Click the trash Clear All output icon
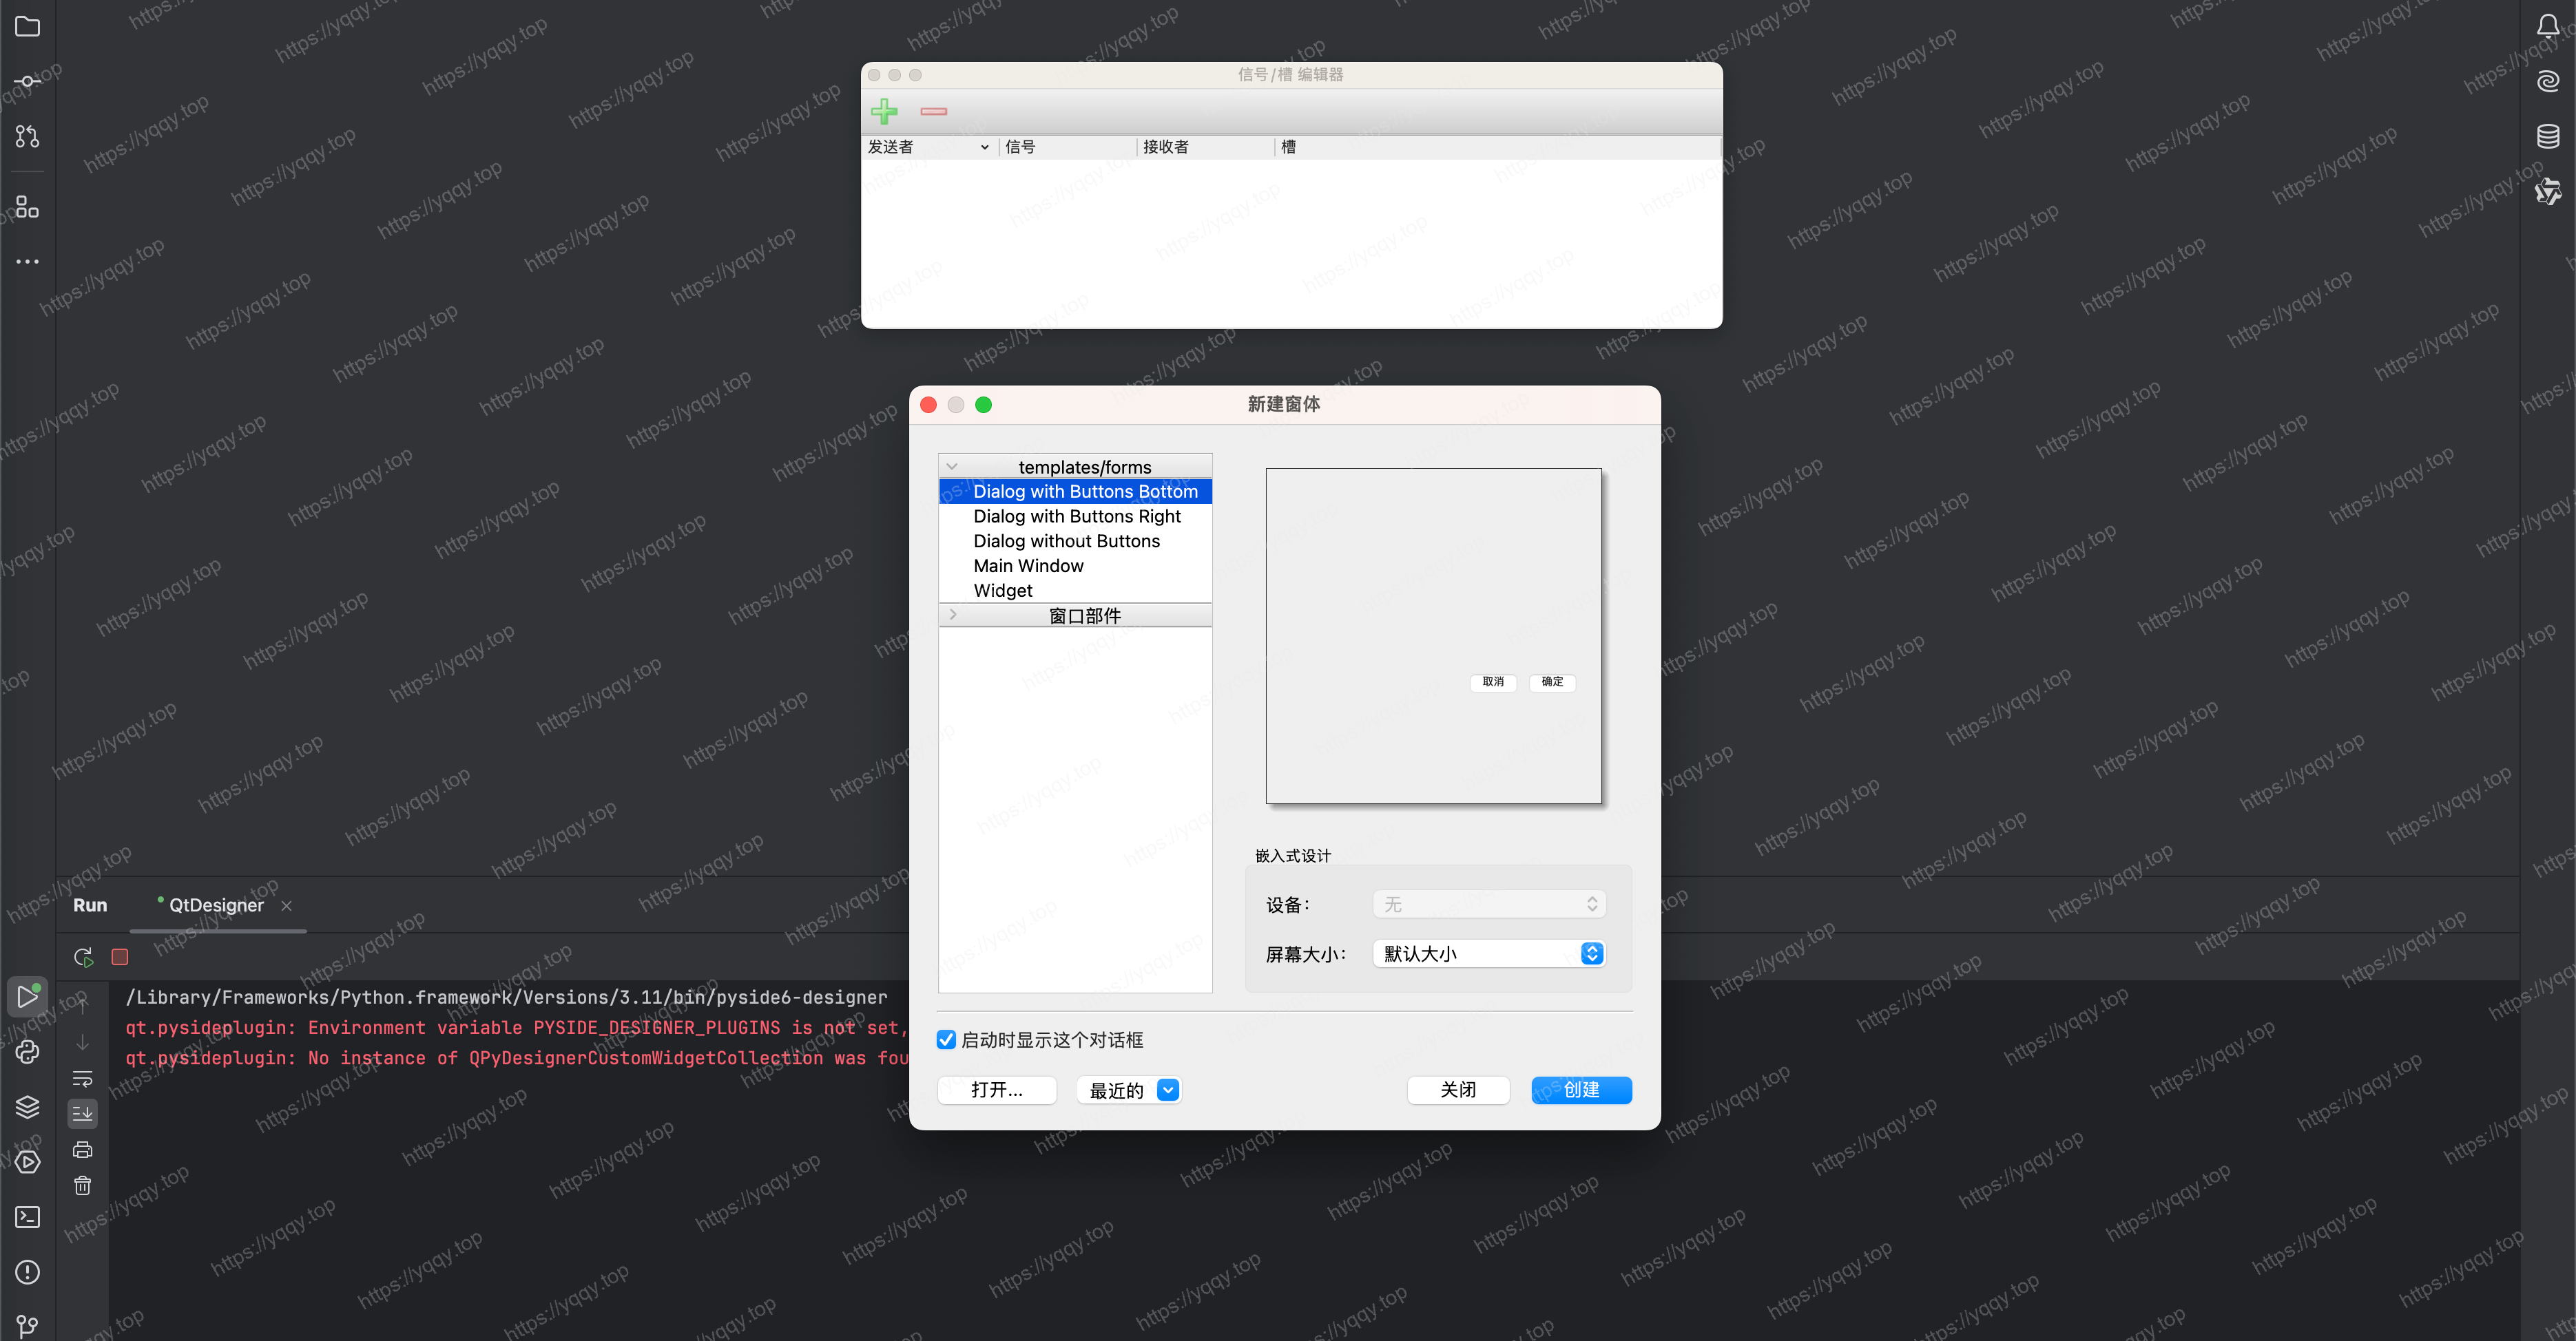The width and height of the screenshot is (2576, 1341). click(83, 1185)
